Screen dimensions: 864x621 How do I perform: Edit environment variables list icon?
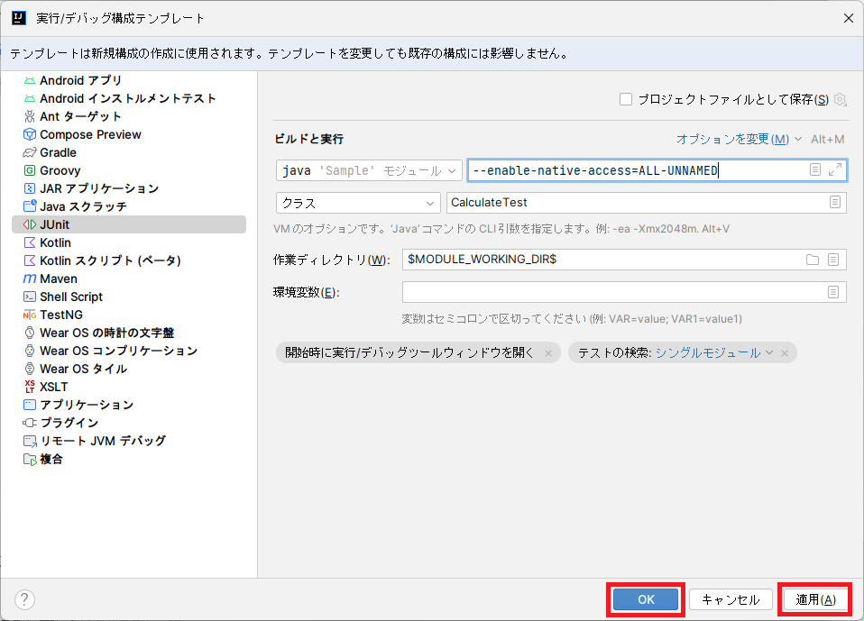coord(833,292)
